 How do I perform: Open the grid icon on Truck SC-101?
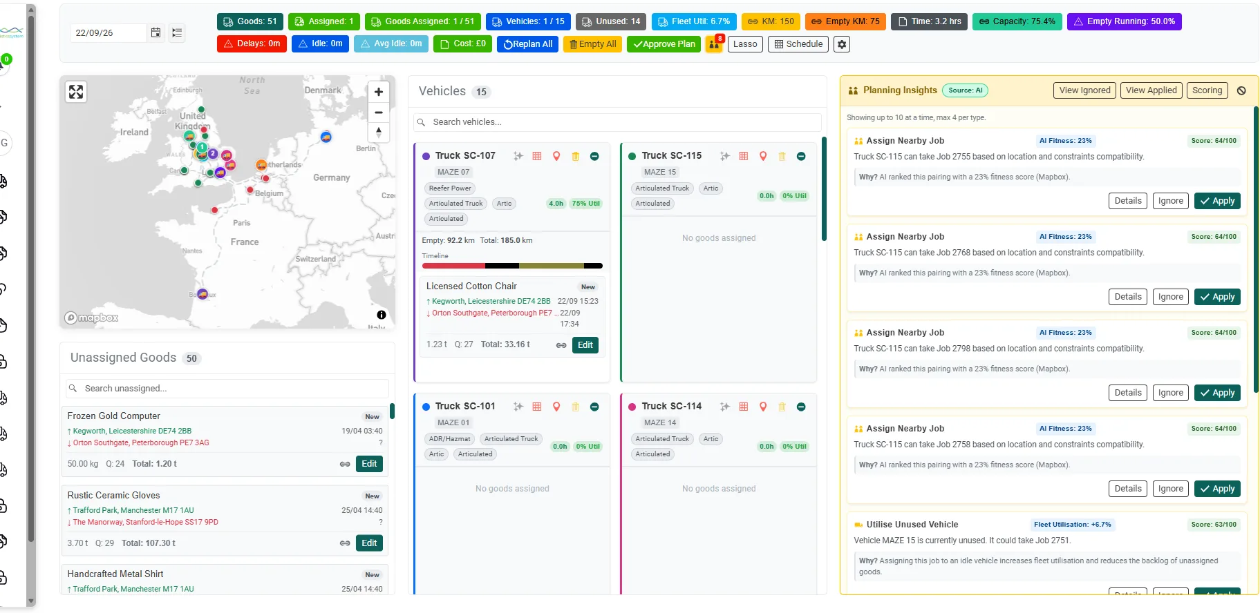[537, 407]
